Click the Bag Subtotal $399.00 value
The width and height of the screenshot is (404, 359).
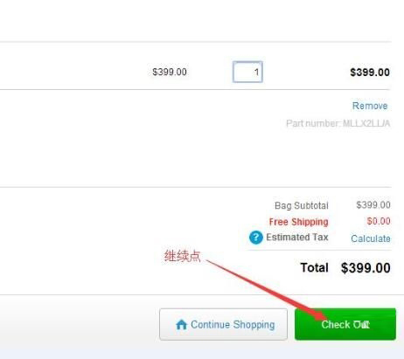(x=373, y=205)
